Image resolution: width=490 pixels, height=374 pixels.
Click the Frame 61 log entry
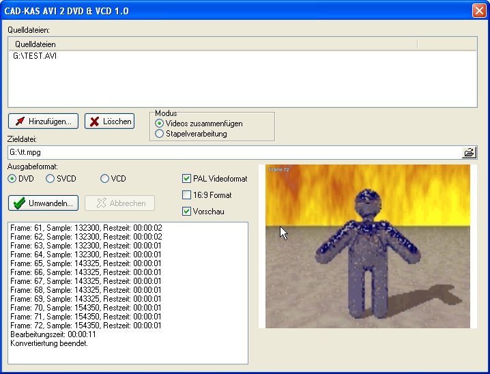point(86,228)
